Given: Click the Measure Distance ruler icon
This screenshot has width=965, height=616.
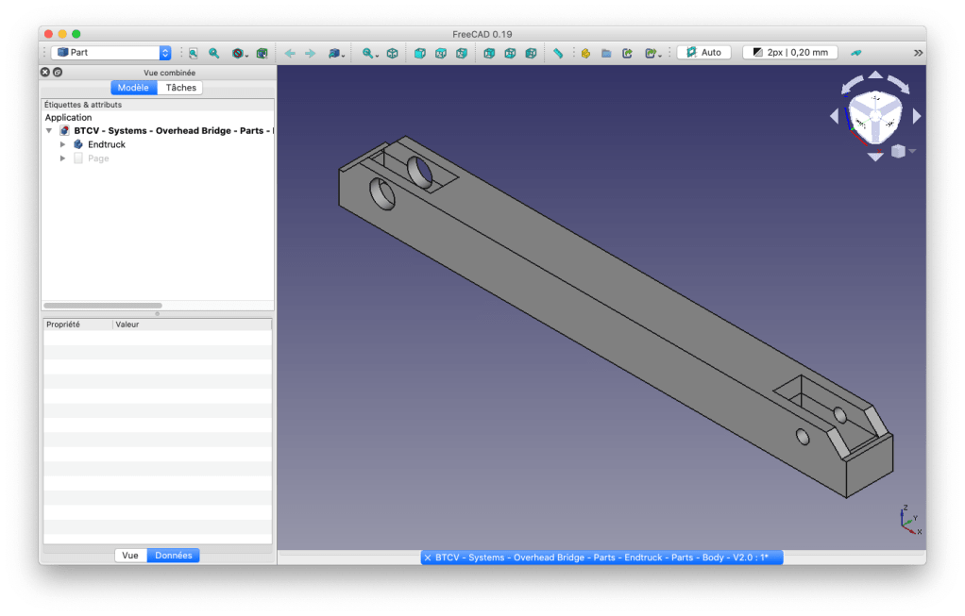Looking at the screenshot, I should [x=558, y=54].
